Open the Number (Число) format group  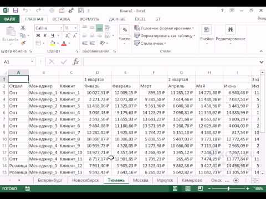point(125,35)
